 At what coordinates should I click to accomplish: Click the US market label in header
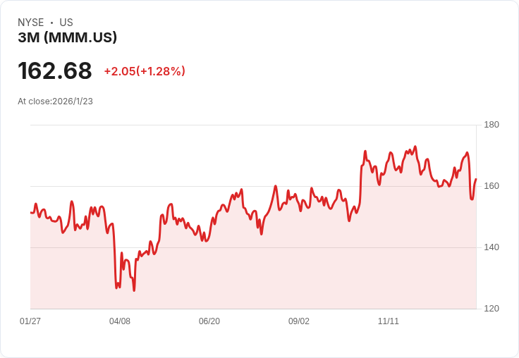tap(66, 23)
